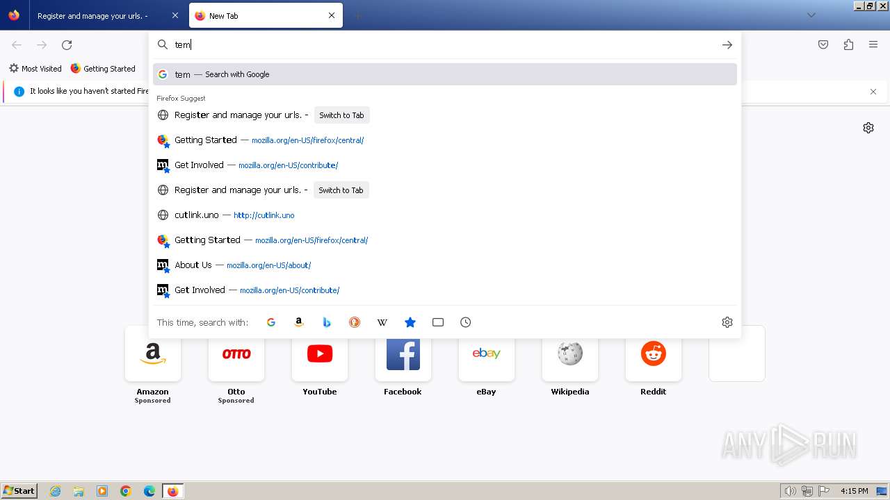Image resolution: width=890 pixels, height=500 pixels.
Task: Open Getting Started bookmark in toolbar
Action: tap(103, 69)
